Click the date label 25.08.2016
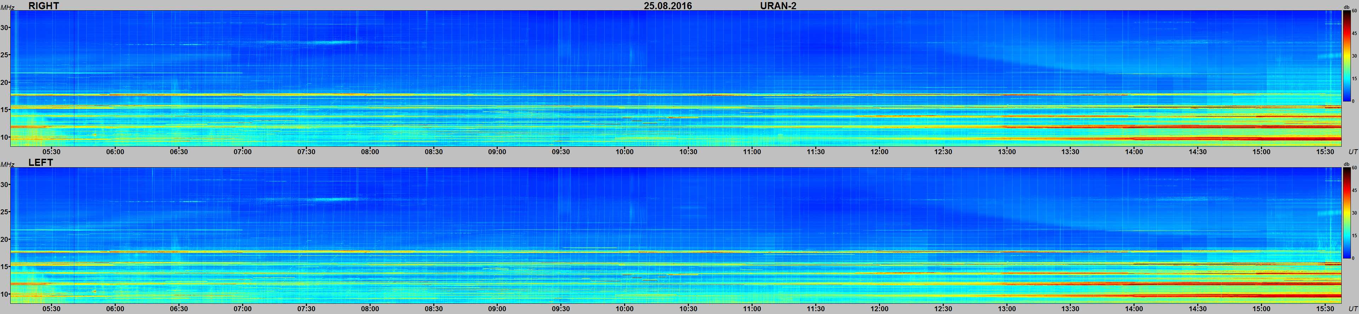 pos(667,6)
